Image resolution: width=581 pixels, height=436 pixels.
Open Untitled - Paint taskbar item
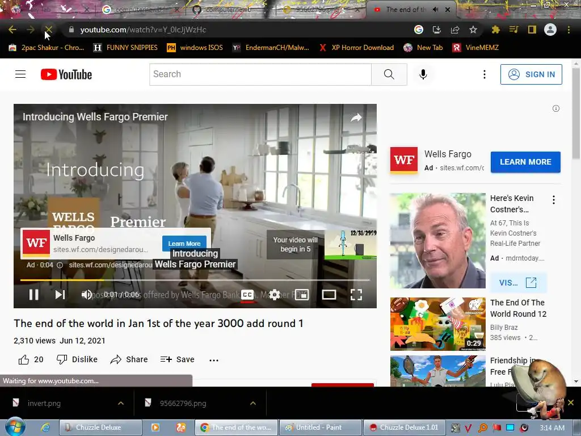click(320, 427)
